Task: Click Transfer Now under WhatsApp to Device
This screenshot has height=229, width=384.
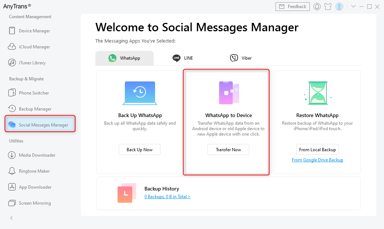Action: [x=228, y=149]
